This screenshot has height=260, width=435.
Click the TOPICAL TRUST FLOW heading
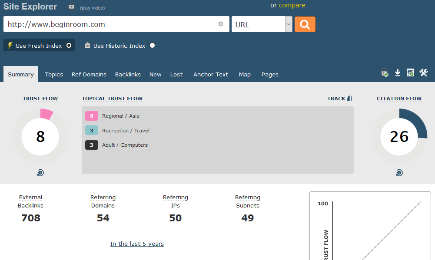coord(112,99)
